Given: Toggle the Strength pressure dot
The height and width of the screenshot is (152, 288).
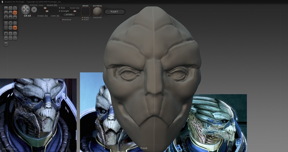Looking at the screenshot, I should 59,11.
